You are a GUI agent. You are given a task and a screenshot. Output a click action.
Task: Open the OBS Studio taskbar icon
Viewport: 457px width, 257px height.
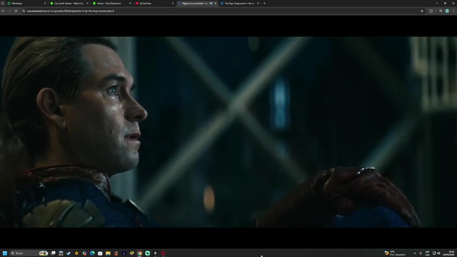pos(155,253)
